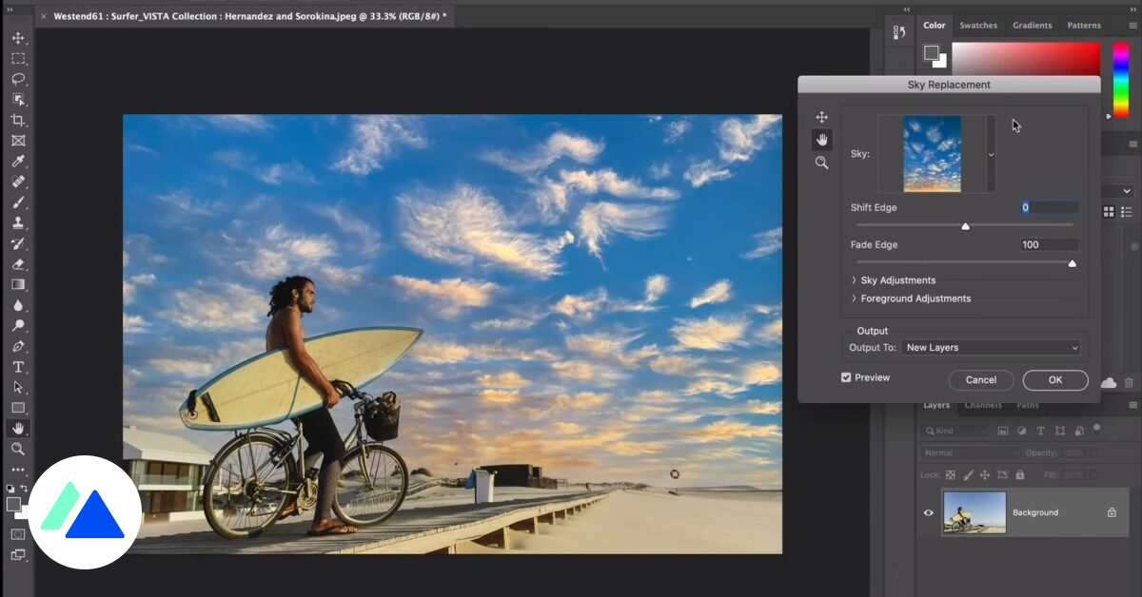This screenshot has height=597, width=1142.
Task: Uncheck the Preview checkbox
Action: point(846,377)
